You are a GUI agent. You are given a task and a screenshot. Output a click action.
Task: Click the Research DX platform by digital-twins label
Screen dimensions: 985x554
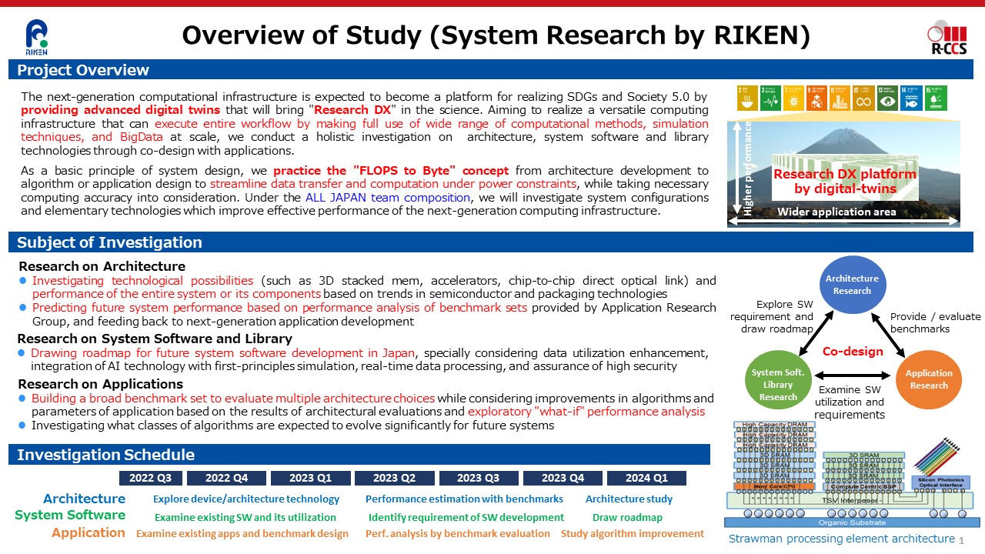pos(844,182)
